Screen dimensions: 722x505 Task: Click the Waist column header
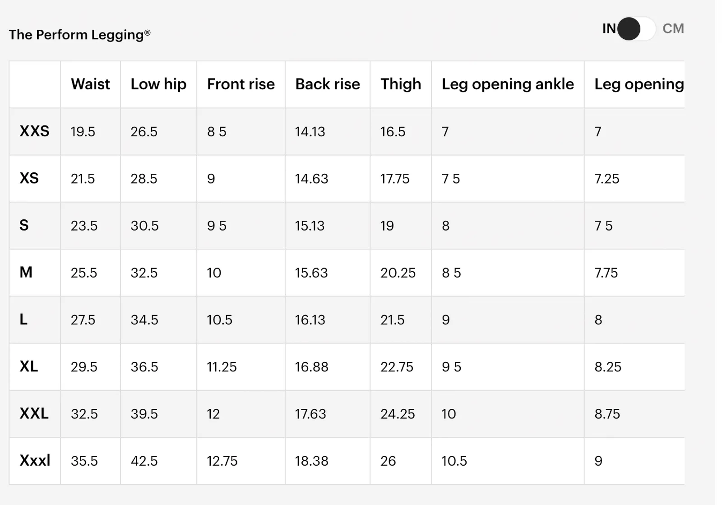(x=90, y=84)
